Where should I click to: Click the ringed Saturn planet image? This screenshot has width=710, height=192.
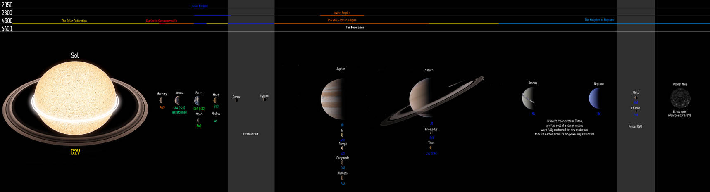431,100
